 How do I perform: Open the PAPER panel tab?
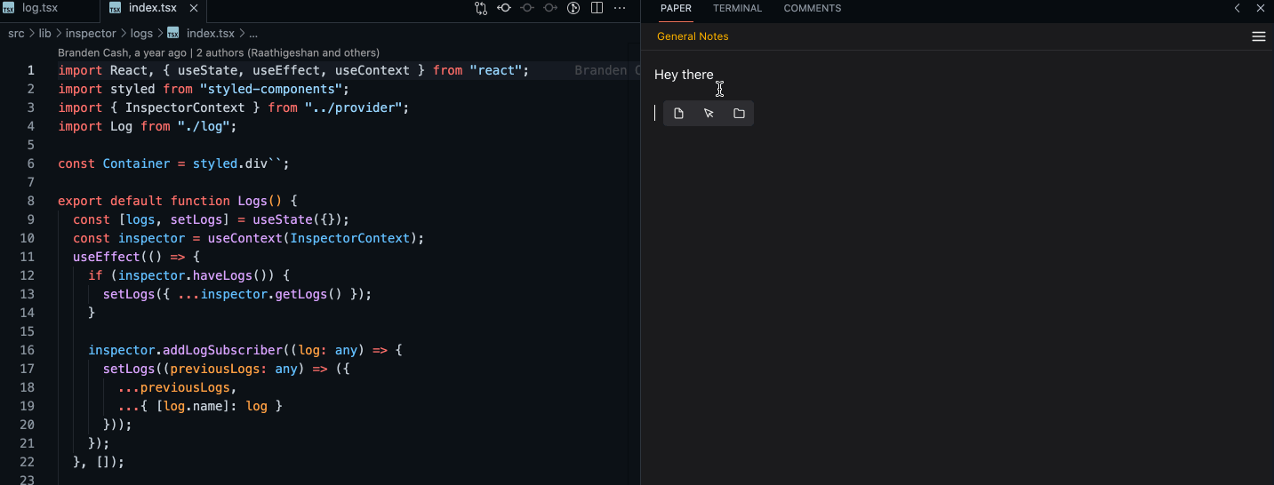676,8
